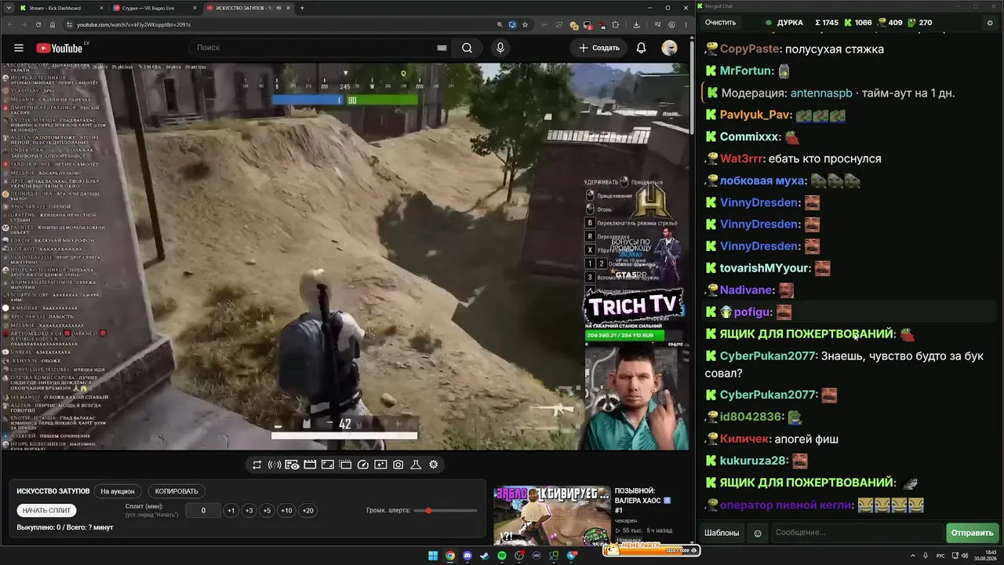Open Steam from the taskbar
The width and height of the screenshot is (1004, 565).
tap(485, 556)
